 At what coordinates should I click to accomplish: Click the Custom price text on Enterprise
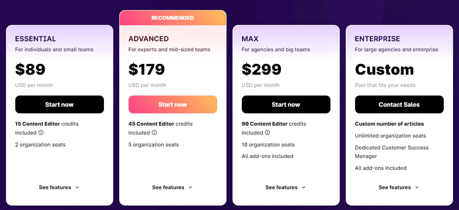click(x=384, y=70)
